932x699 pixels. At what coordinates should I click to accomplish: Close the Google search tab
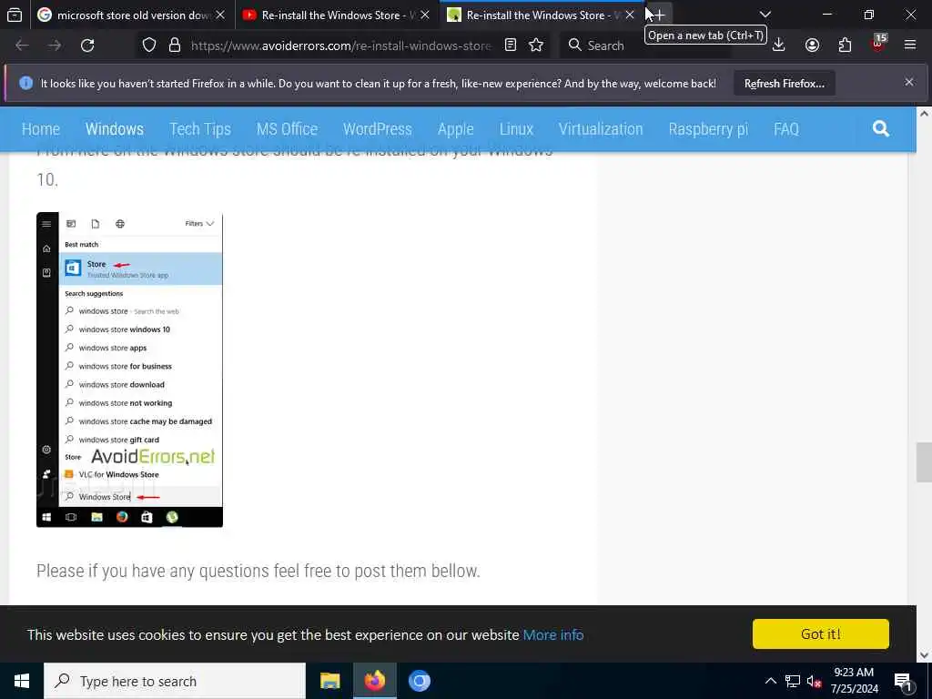click(220, 15)
